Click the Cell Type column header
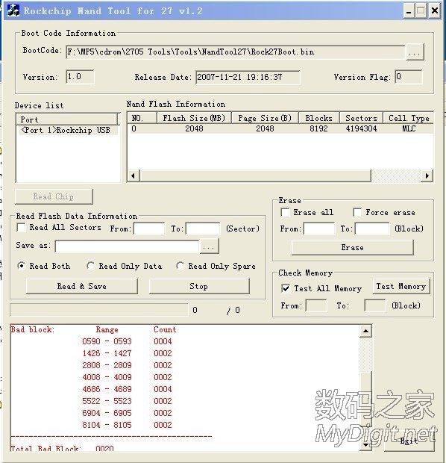446x463 pixels. click(x=408, y=118)
